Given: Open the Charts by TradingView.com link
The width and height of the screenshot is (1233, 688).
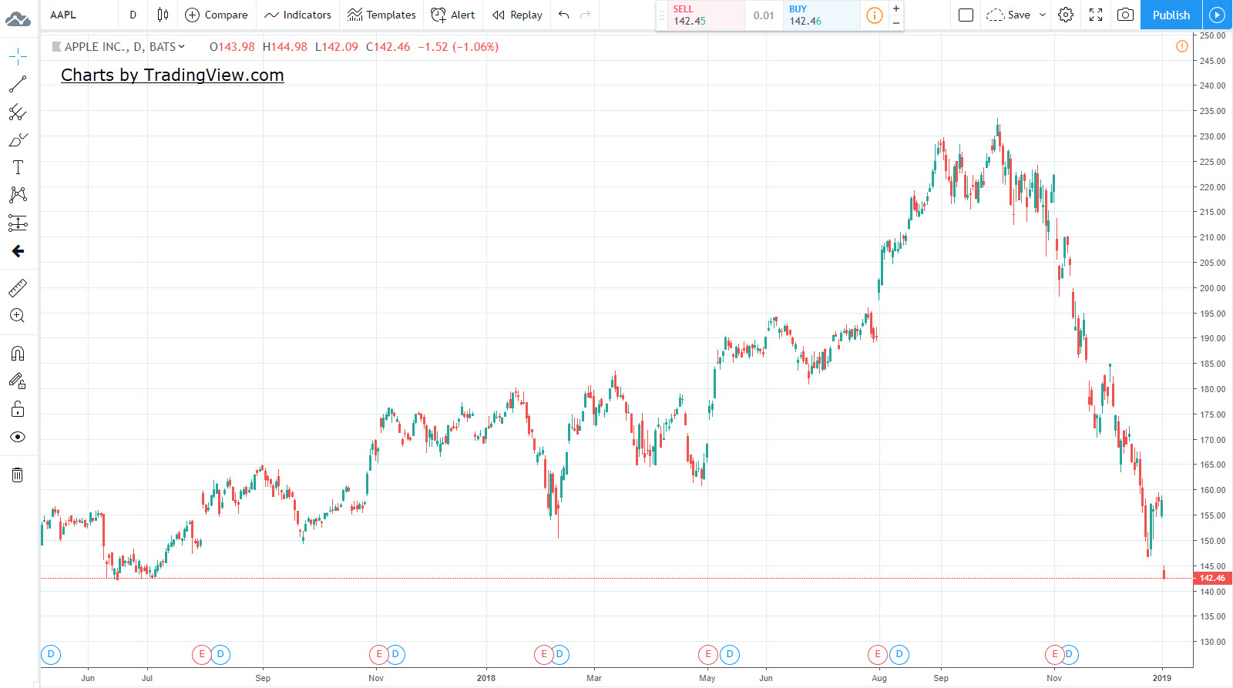Looking at the screenshot, I should pyautogui.click(x=173, y=75).
